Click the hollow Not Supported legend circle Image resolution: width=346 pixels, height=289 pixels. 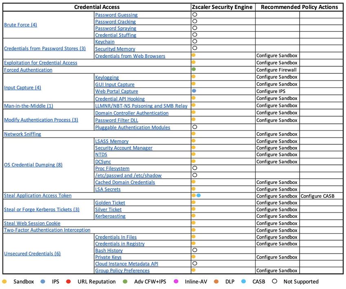[x=274, y=281]
